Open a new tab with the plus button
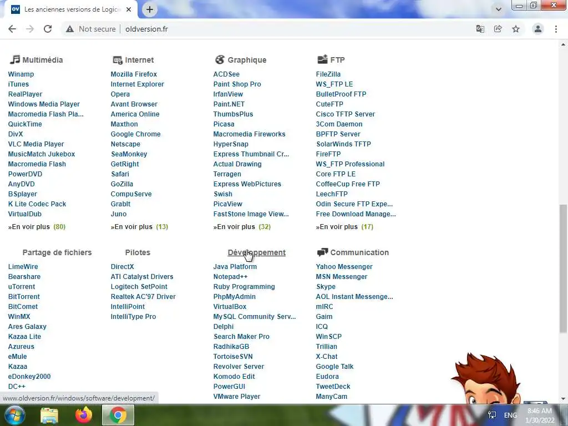 [150, 9]
